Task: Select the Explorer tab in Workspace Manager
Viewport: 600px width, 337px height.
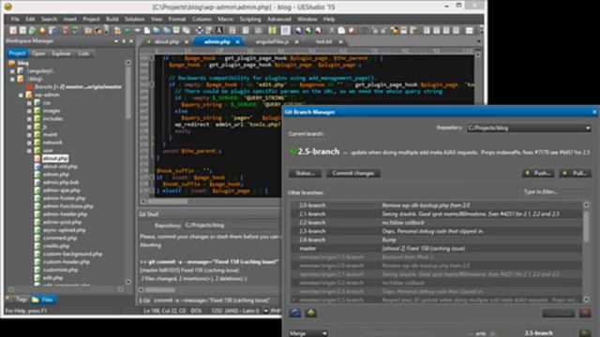Action: 61,53
